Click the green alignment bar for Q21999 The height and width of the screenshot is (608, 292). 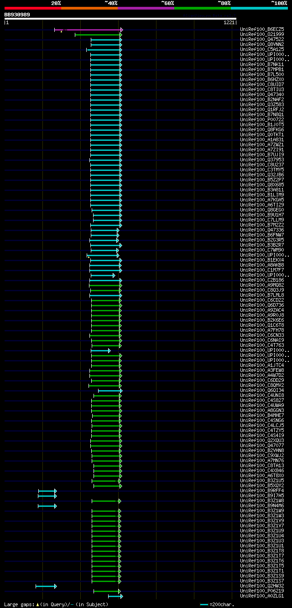coord(98,35)
